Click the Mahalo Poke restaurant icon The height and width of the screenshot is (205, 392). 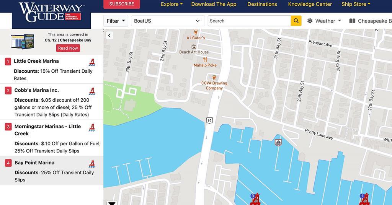[205, 60]
